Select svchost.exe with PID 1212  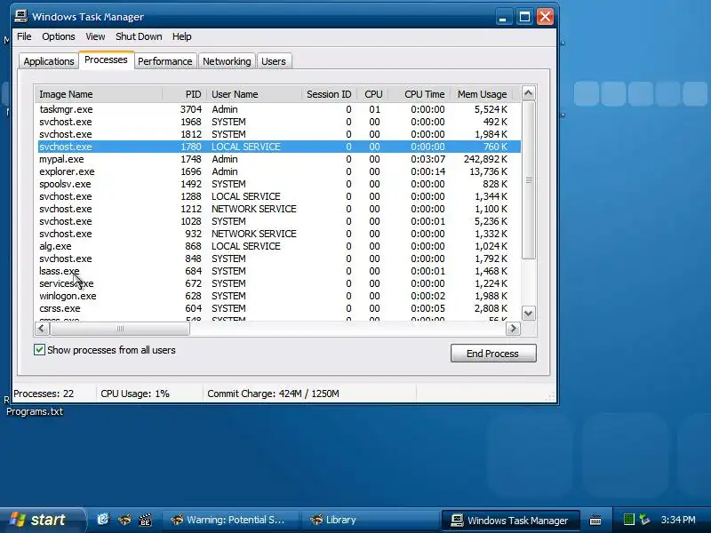click(279, 209)
